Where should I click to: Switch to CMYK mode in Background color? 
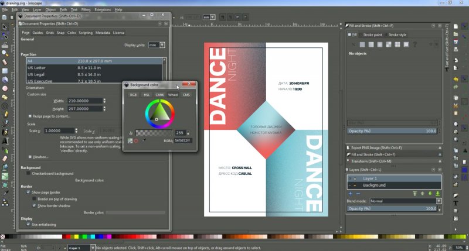[159, 94]
